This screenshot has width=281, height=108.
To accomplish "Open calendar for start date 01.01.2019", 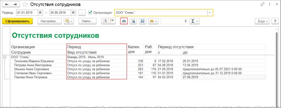I will (40, 13).
